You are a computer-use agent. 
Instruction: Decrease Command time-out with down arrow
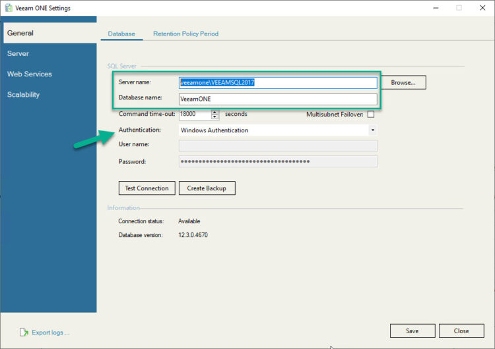pos(215,117)
